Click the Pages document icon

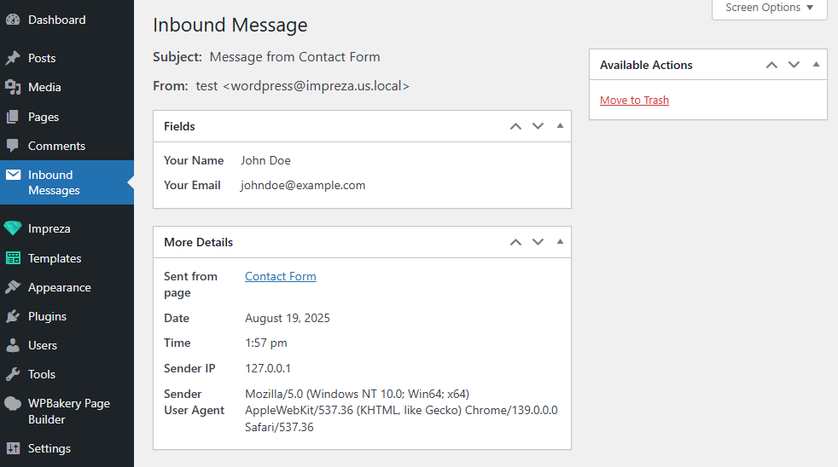[13, 117]
